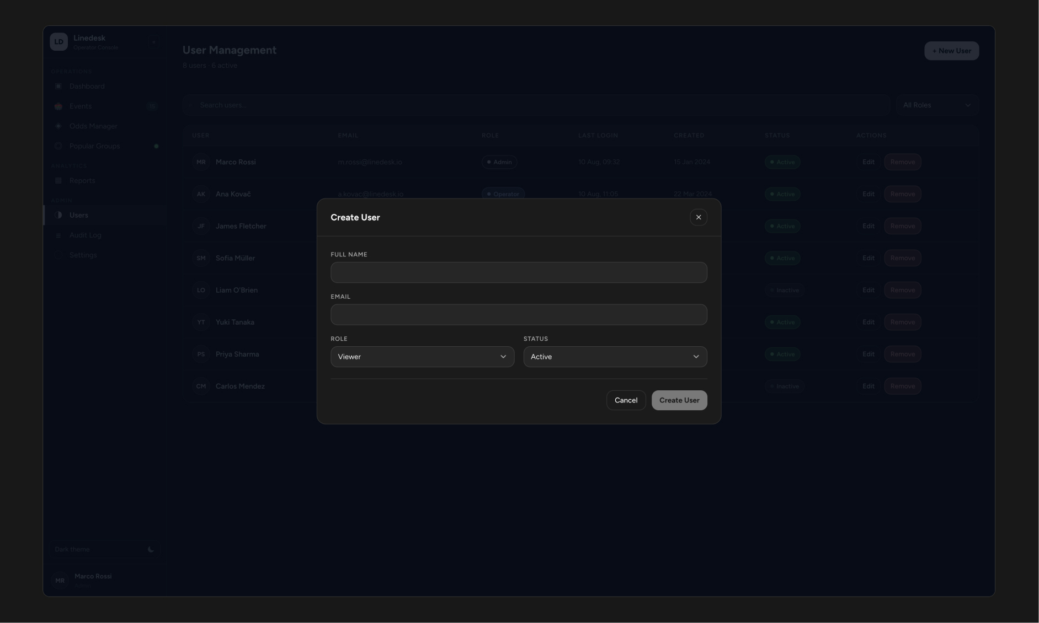The image size is (1039, 623).
Task: Open Settings in the sidebar
Action: click(104, 255)
